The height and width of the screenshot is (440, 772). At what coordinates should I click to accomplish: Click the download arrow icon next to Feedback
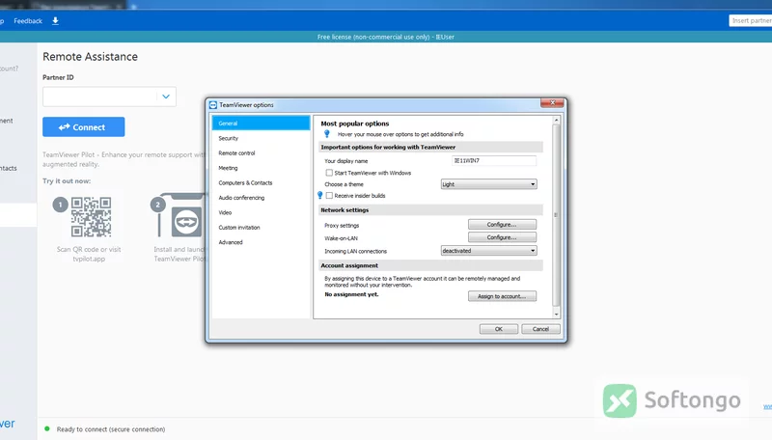point(55,20)
